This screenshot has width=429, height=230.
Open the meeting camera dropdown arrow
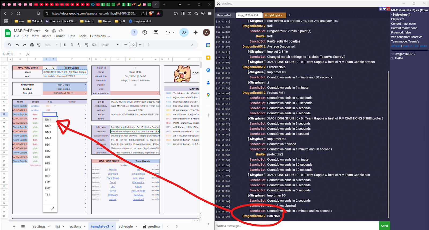click(x=173, y=32)
